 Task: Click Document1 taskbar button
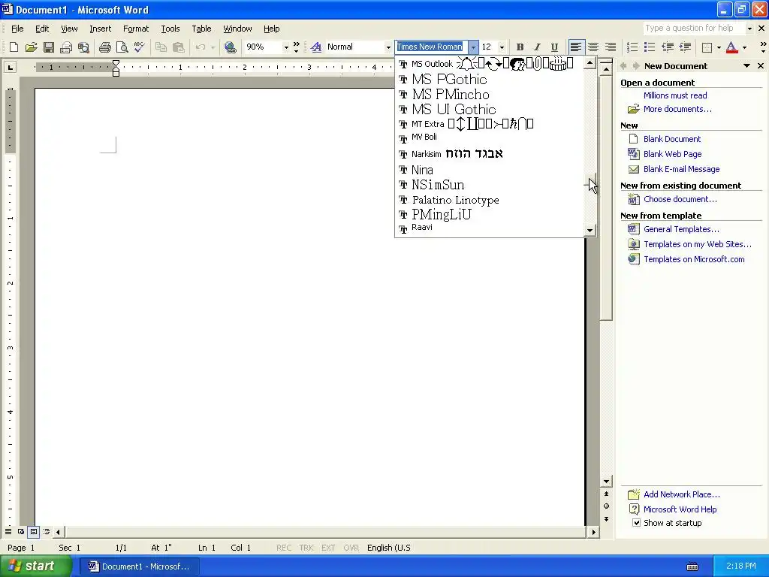click(140, 566)
